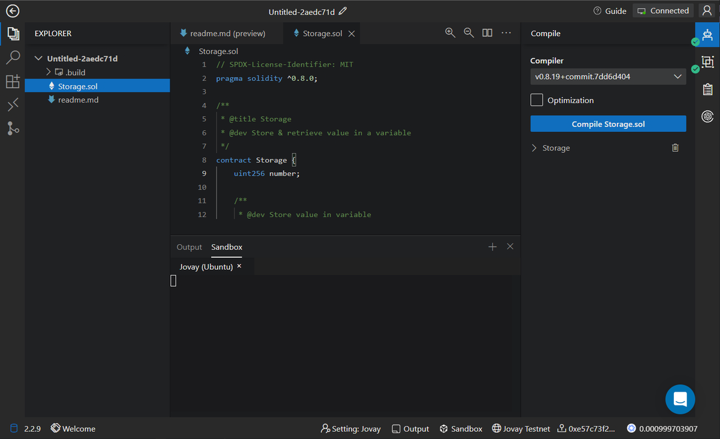Switch to readme.md preview tab
720x439 pixels.
click(x=227, y=34)
